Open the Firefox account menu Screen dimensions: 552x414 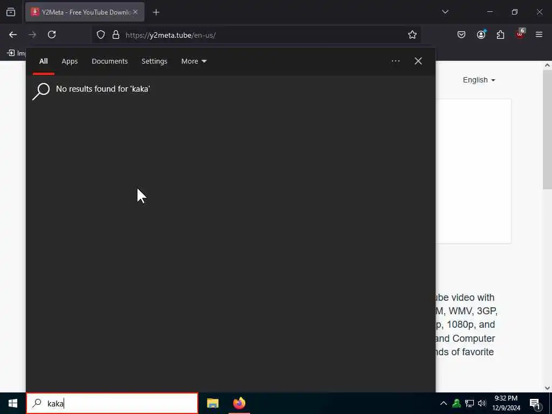[481, 34]
